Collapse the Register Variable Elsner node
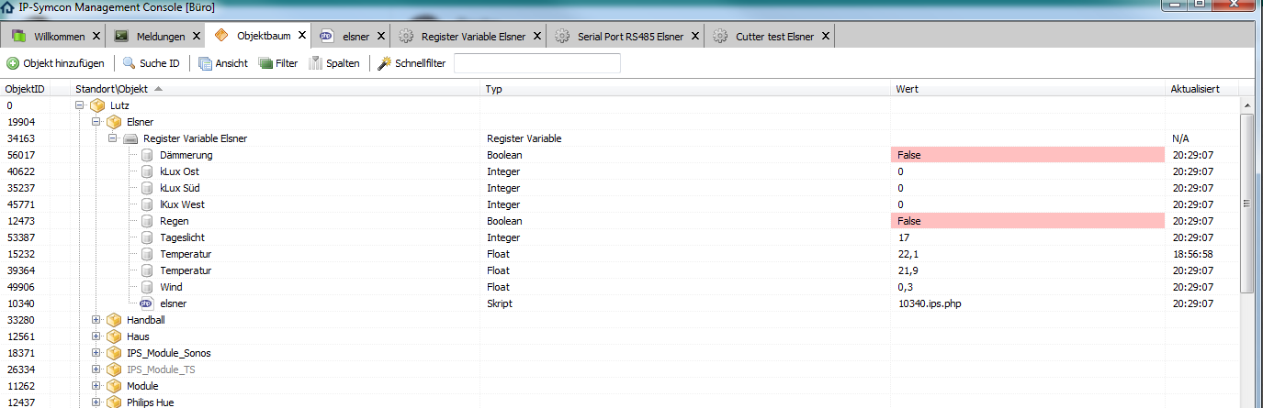This screenshot has height=408, width=1263. click(x=113, y=138)
